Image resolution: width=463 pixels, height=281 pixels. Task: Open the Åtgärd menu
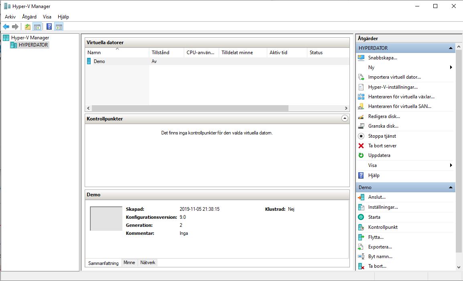point(29,17)
